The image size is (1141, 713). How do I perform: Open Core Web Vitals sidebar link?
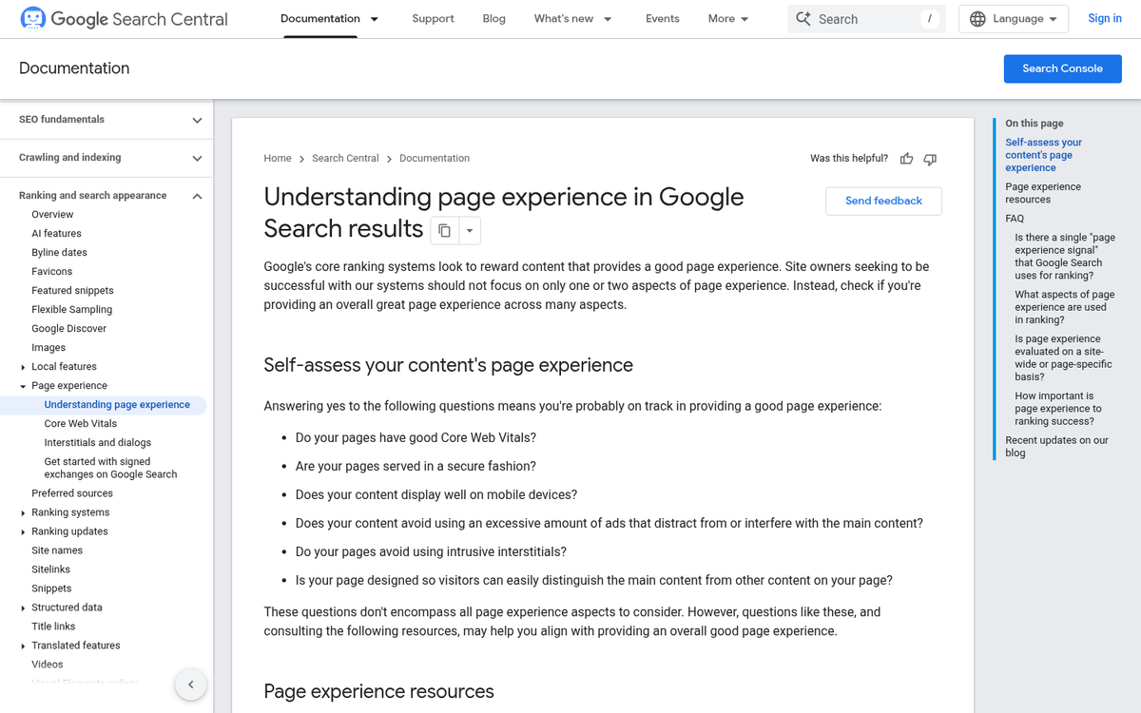[81, 424]
